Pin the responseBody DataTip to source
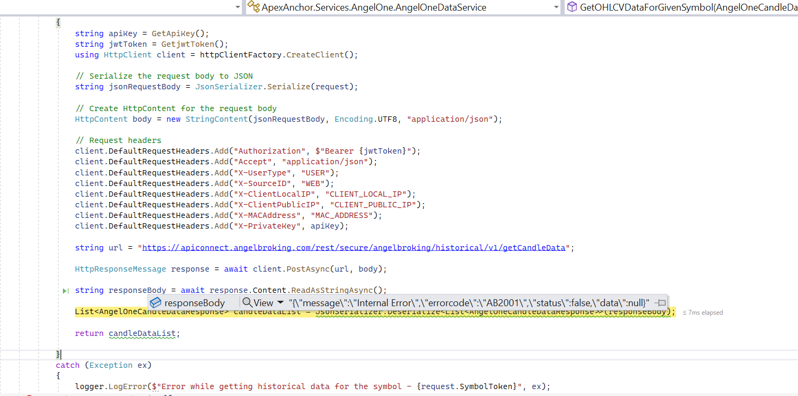Viewport: 798px width, 396px height. pos(661,302)
